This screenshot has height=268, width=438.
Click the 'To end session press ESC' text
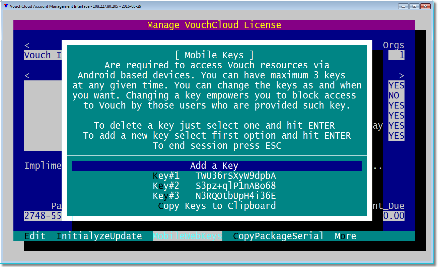point(217,146)
